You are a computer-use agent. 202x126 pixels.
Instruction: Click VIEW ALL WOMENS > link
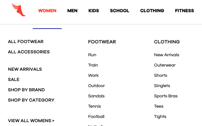click(x=31, y=121)
